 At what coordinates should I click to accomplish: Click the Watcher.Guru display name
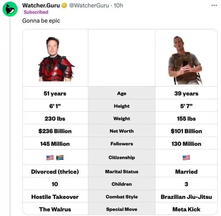pyautogui.click(x=41, y=6)
